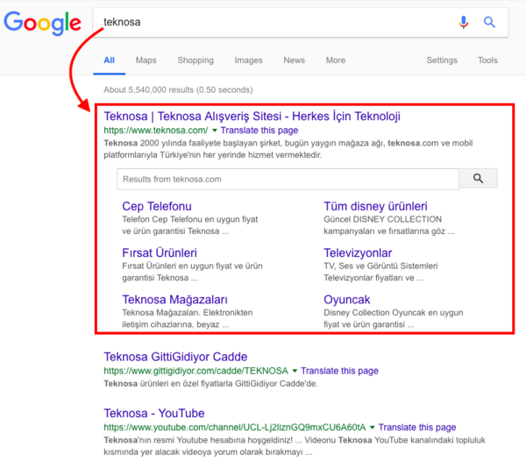The width and height of the screenshot is (526, 462).
Task: Expand arrow next to gittigidiyor.com URL
Action: pos(295,371)
